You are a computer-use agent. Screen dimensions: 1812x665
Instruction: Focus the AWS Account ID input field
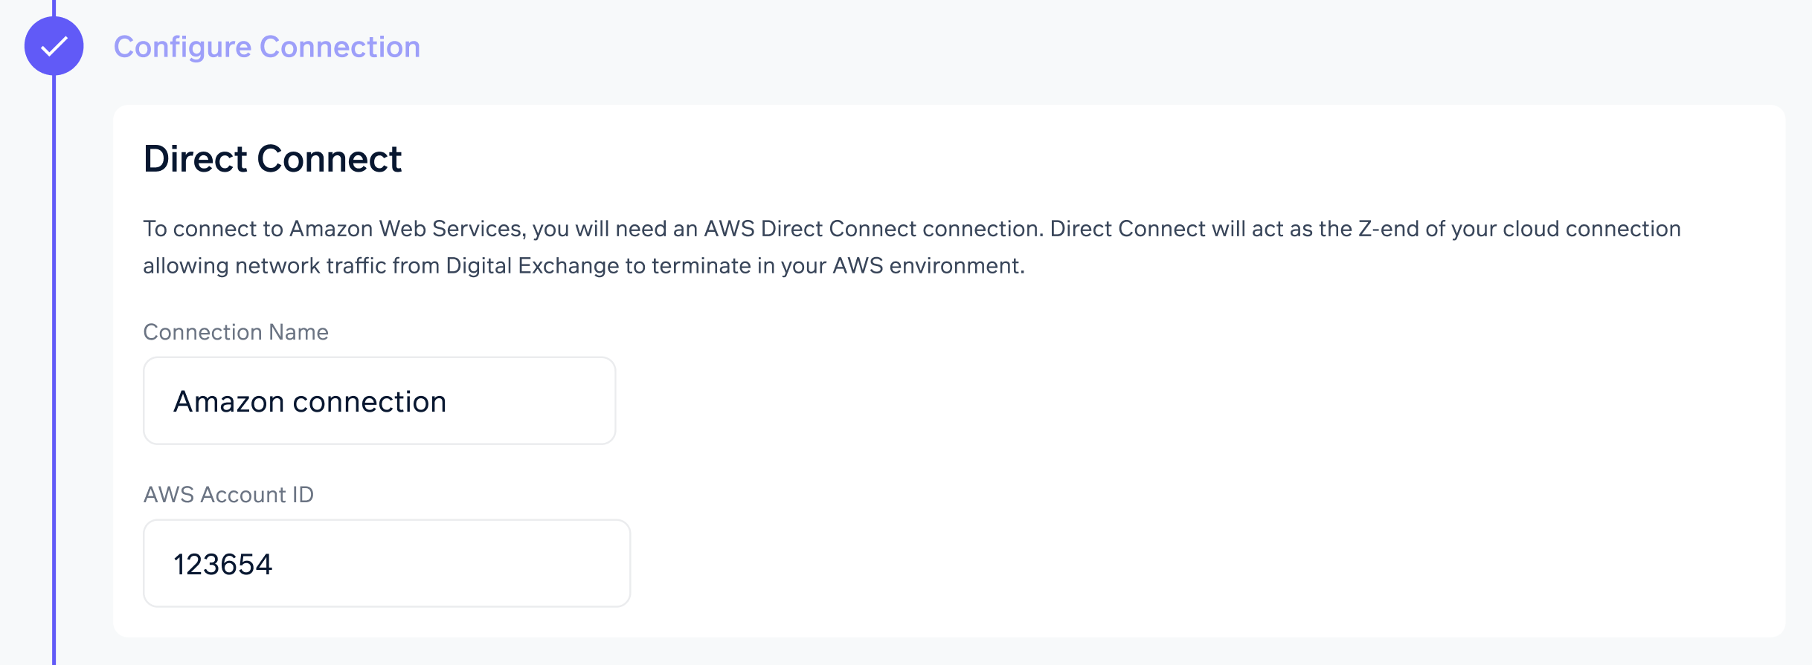pyautogui.click(x=386, y=564)
